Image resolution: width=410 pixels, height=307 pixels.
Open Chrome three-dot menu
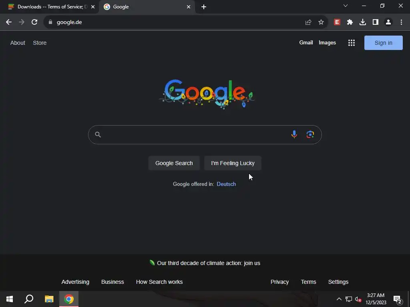(x=401, y=22)
